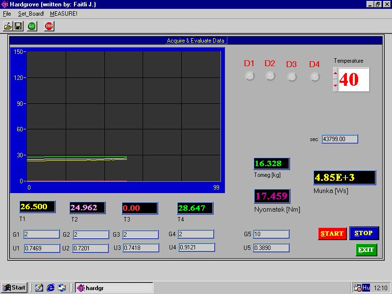Toggle the D1 indicator LED
Viewport: 392px width, 294px height.
click(x=249, y=76)
